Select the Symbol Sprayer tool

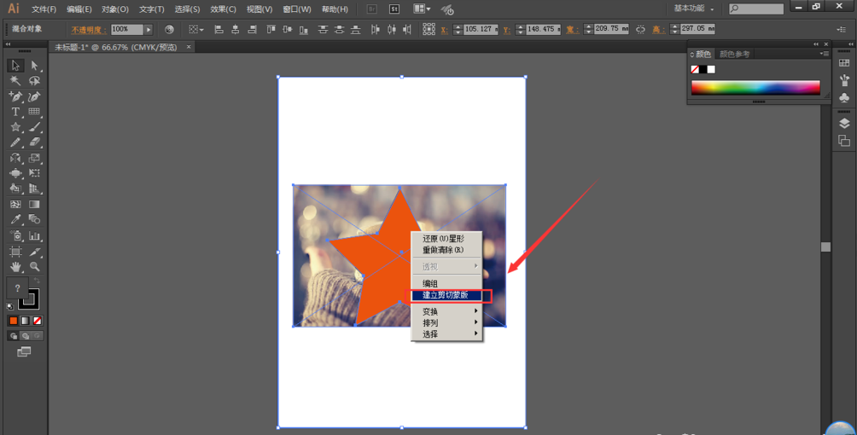[15, 236]
